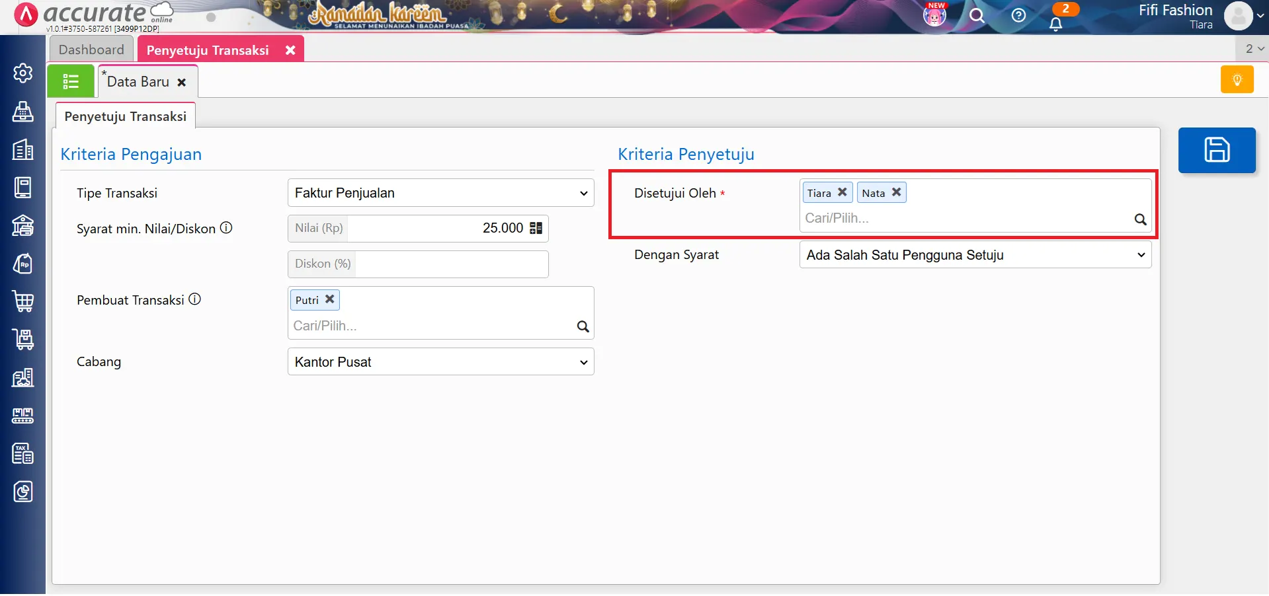Expand the Dengan Syarat dropdown
Image resolution: width=1269 pixels, height=596 pixels.
[x=975, y=255]
